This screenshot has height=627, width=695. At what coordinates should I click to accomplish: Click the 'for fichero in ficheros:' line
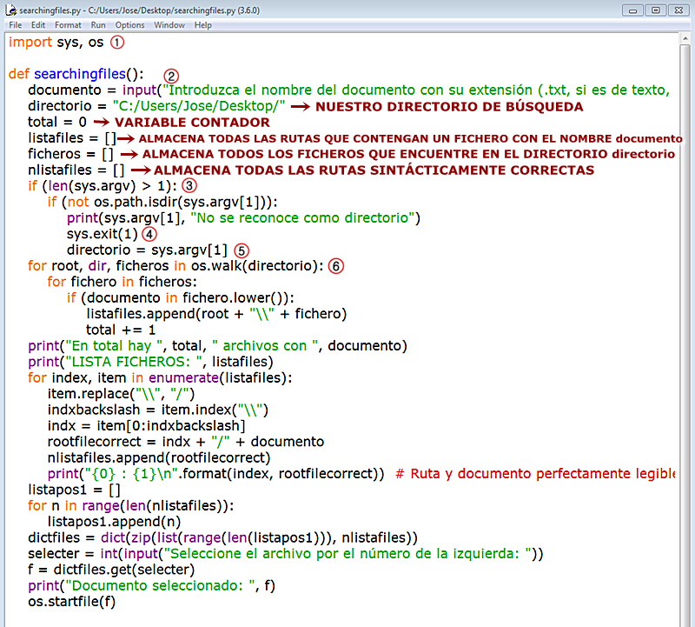(x=122, y=282)
